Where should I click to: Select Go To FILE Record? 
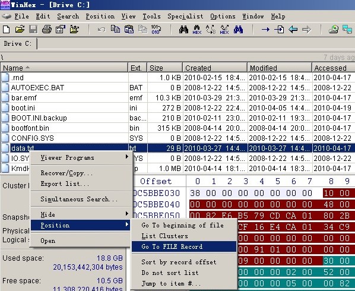184,246
